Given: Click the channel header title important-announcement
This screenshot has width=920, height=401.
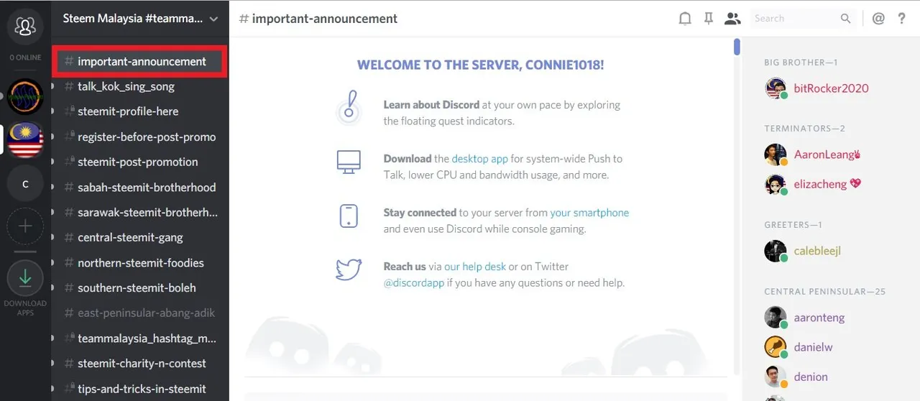Looking at the screenshot, I should click(326, 19).
